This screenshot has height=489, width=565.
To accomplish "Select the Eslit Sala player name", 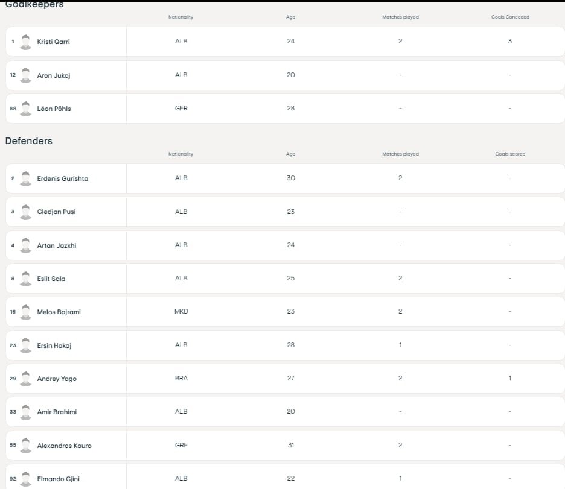I will (x=51, y=279).
